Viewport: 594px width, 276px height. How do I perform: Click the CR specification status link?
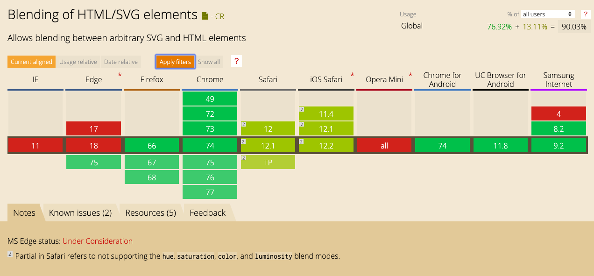click(220, 16)
